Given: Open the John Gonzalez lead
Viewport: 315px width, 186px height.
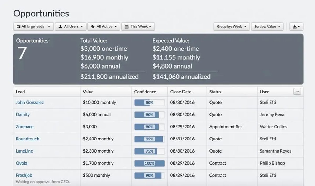Looking at the screenshot, I should (30, 102).
